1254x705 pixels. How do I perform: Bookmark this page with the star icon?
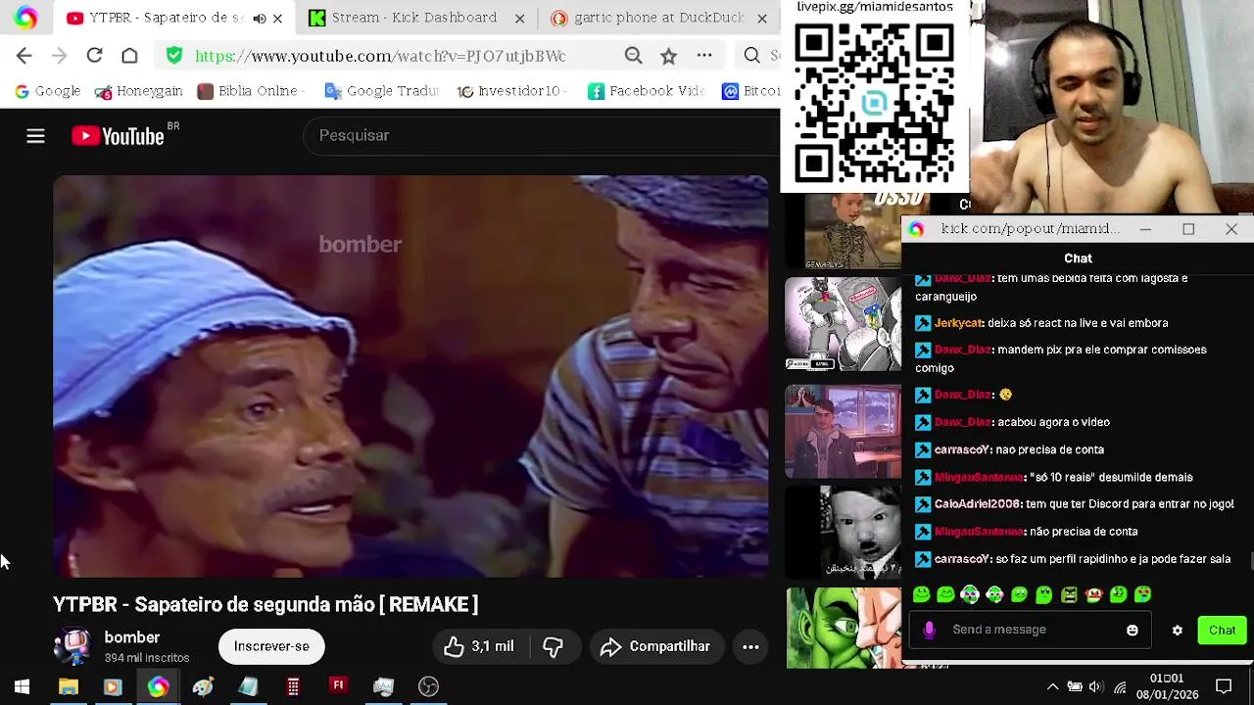click(x=668, y=56)
